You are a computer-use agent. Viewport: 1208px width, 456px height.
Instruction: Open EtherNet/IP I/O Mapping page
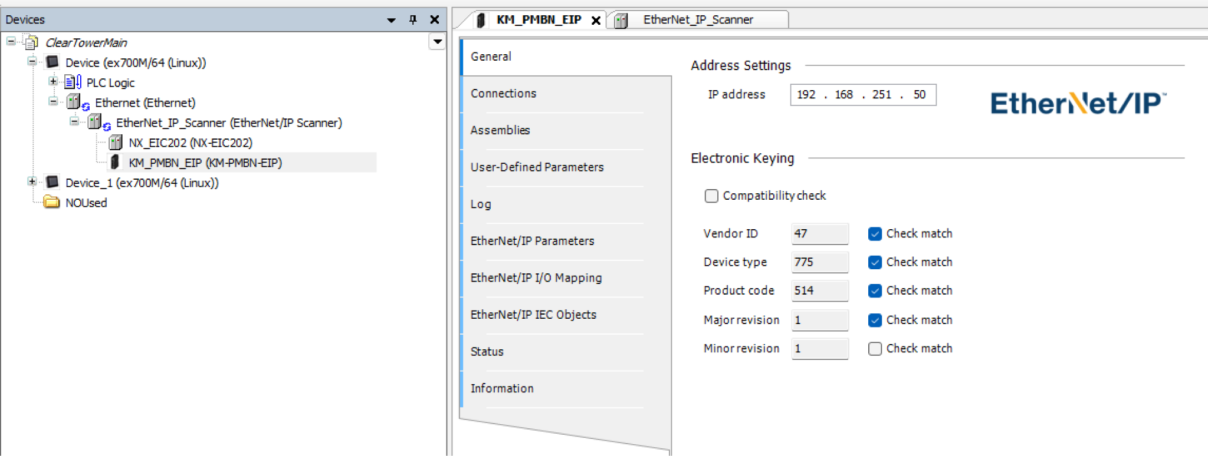536,277
